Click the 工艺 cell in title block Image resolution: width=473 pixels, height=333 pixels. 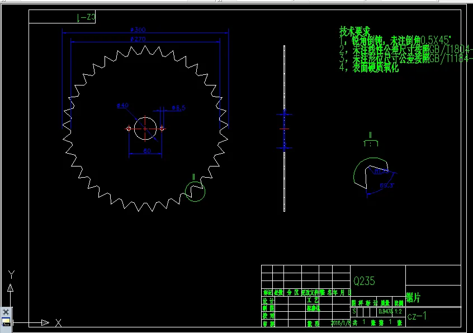(x=313, y=300)
